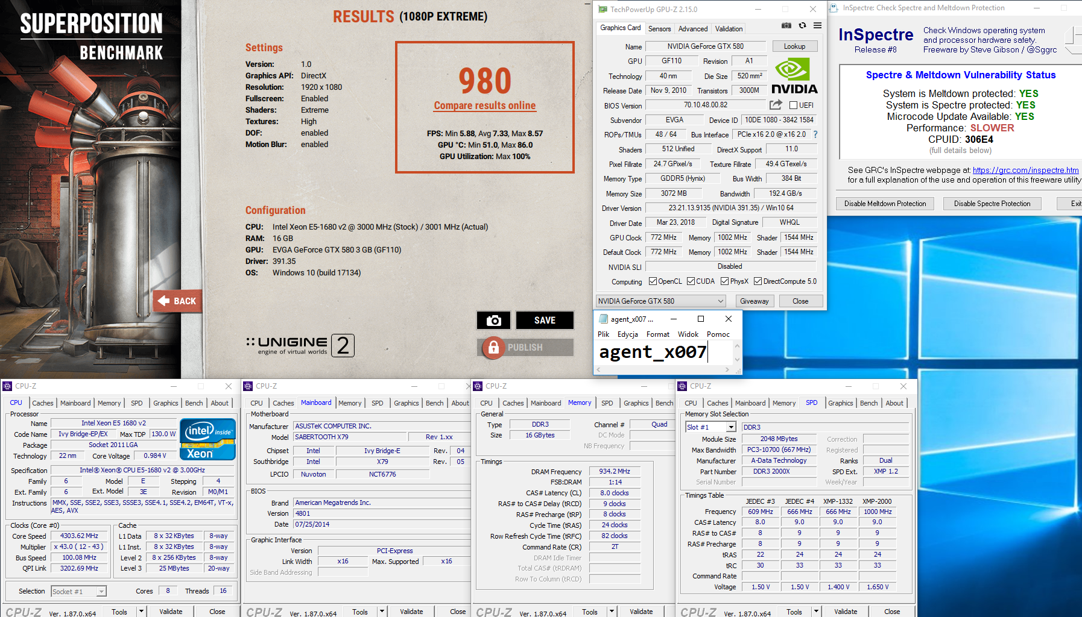The width and height of the screenshot is (1082, 617).
Task: Click the CPU-Z Memory window title icon
Action: (x=478, y=386)
